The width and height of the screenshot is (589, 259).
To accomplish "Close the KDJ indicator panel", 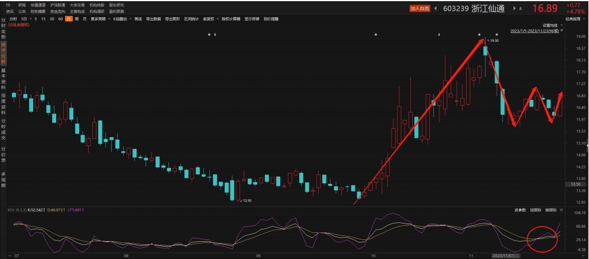I will click(x=561, y=210).
